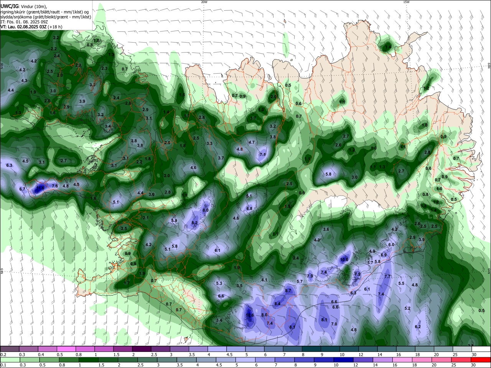Click the bright red swatch ending the lower legend
The height and width of the screenshot is (368, 491).
click(x=481, y=360)
